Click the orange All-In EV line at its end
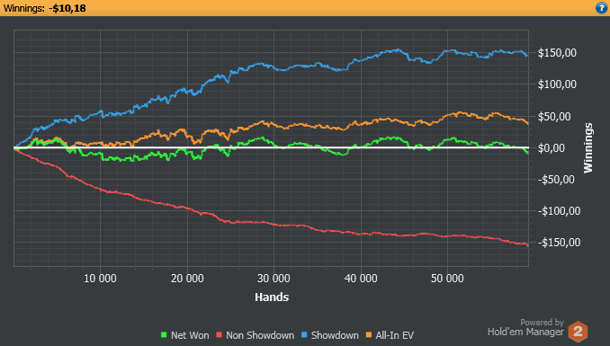Image resolution: width=610 pixels, height=346 pixels. click(527, 123)
